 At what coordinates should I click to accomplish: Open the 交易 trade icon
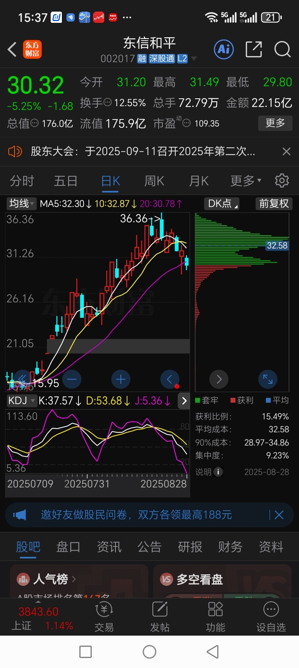(104, 617)
